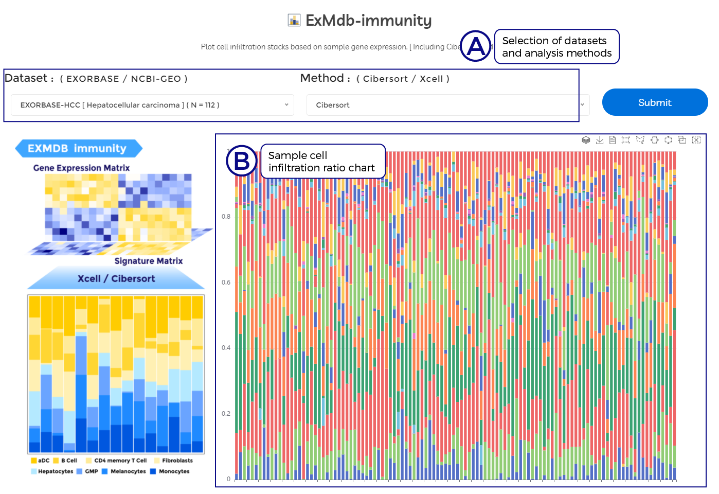Select the polygon lasso brush tool
719x494 pixels.
coord(640,140)
